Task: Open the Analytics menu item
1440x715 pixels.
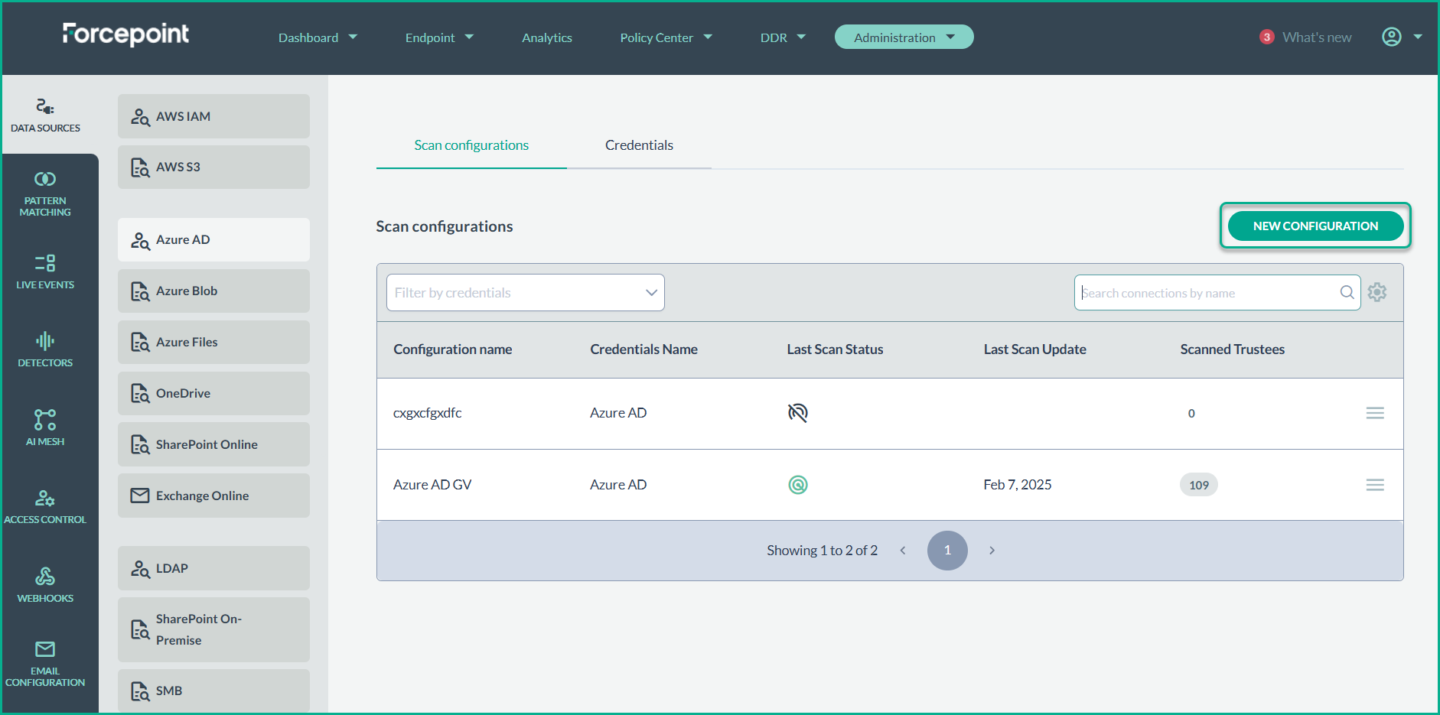Action: (546, 37)
